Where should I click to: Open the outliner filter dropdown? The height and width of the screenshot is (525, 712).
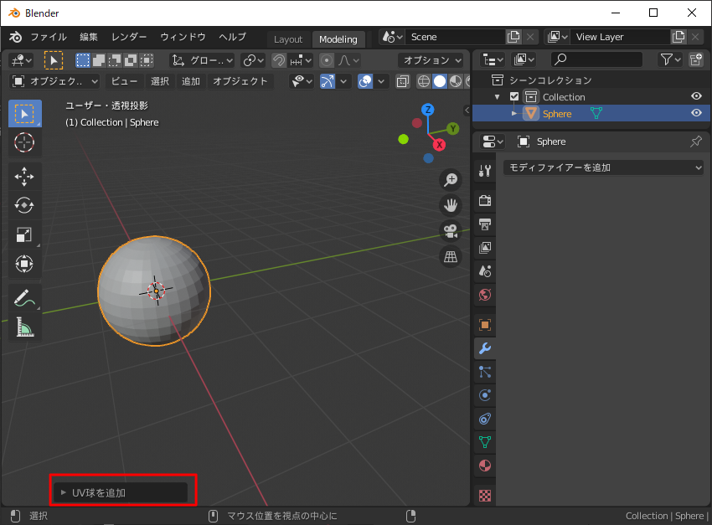click(x=670, y=59)
